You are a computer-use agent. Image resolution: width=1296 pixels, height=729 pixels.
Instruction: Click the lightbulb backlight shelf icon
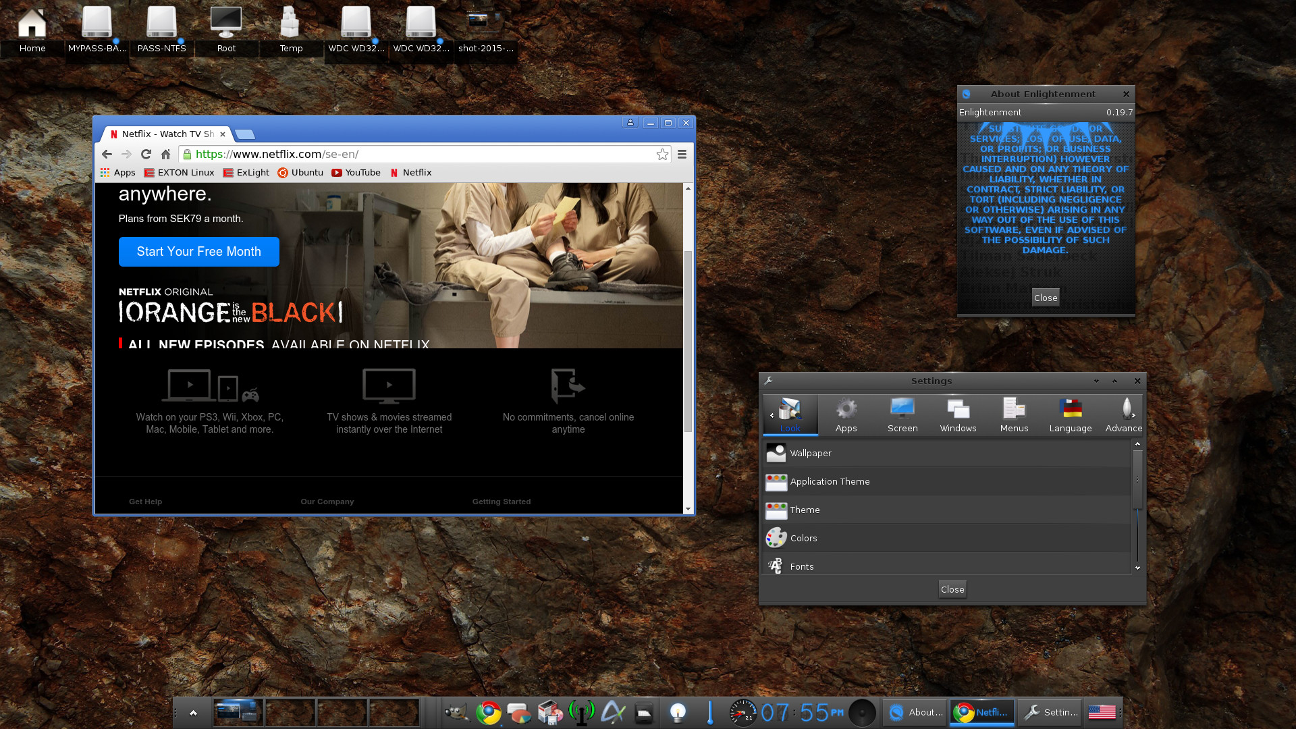(677, 712)
